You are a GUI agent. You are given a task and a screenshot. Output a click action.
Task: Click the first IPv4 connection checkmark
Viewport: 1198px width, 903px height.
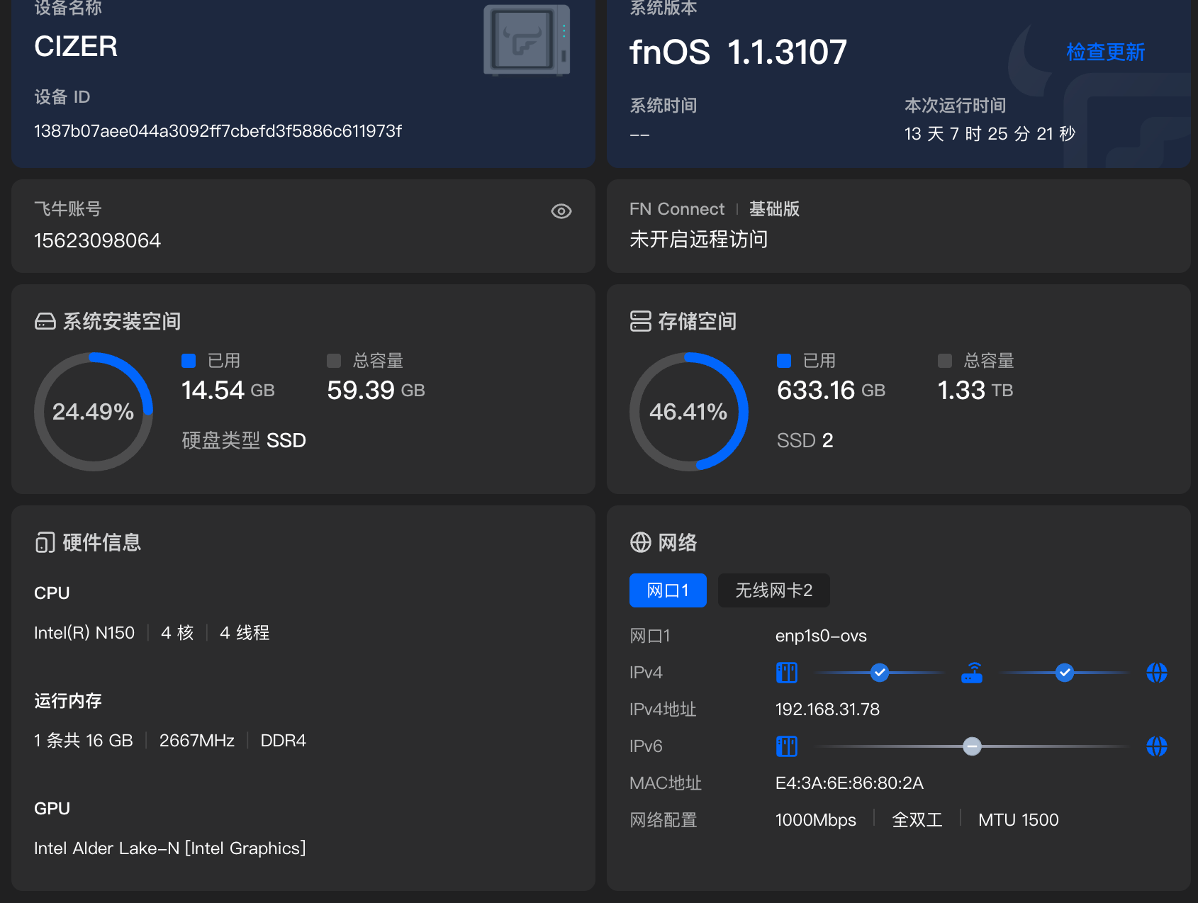[x=880, y=673]
